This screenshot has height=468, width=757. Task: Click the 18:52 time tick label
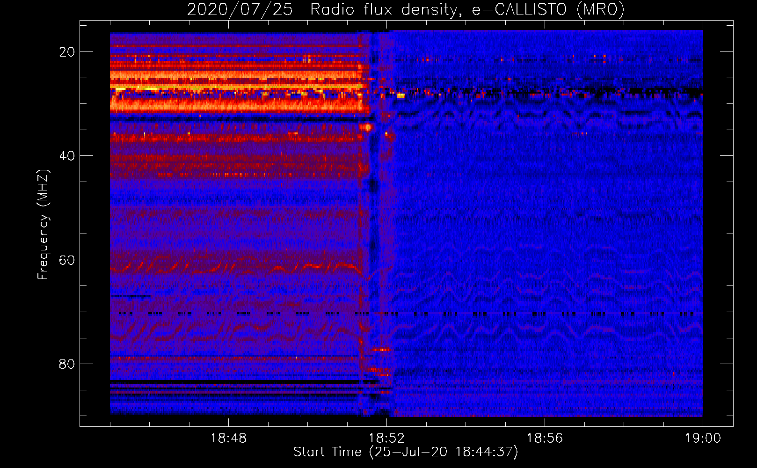pyautogui.click(x=386, y=439)
